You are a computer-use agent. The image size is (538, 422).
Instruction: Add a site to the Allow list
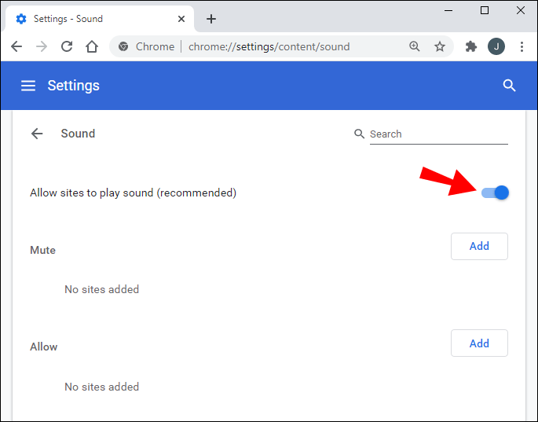(x=479, y=343)
